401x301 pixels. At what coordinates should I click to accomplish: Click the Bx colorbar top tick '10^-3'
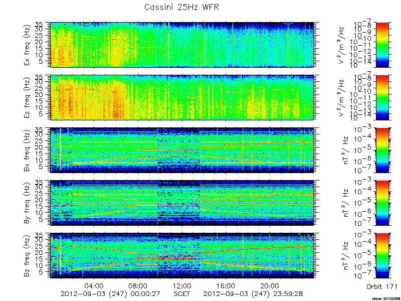(363, 129)
